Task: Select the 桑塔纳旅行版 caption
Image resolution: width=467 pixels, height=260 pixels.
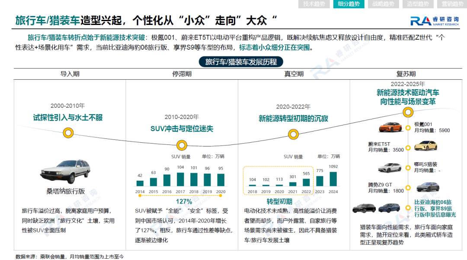Action: click(x=66, y=191)
